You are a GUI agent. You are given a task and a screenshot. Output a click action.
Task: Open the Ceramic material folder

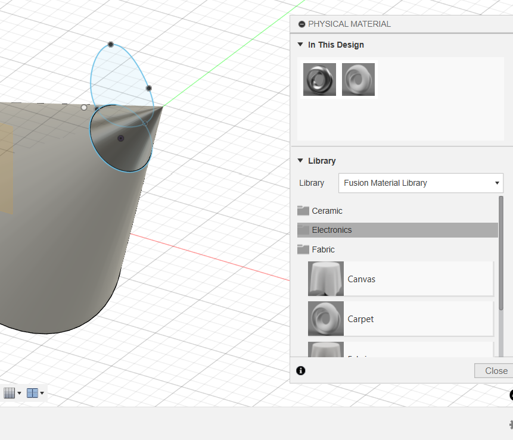[x=397, y=211]
